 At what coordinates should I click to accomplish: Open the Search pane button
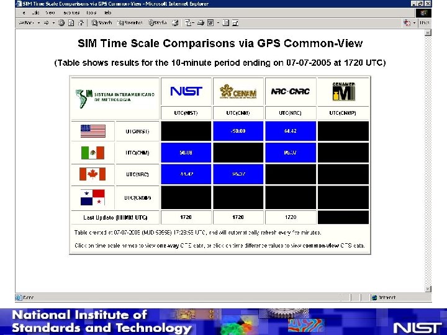[101, 23]
